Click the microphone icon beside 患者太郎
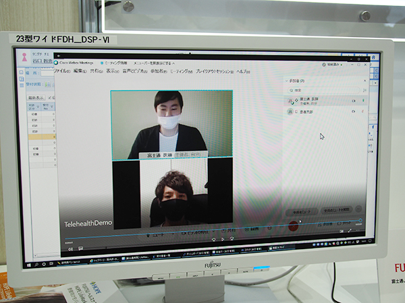 click(x=363, y=112)
